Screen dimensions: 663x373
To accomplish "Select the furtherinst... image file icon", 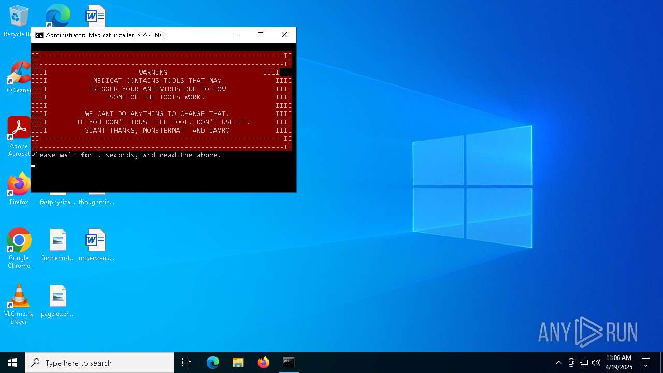I will pyautogui.click(x=57, y=245).
